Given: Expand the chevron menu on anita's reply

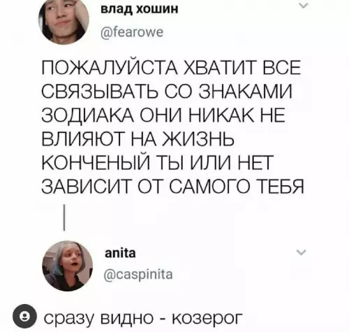Looking at the screenshot, I should pyautogui.click(x=301, y=252).
